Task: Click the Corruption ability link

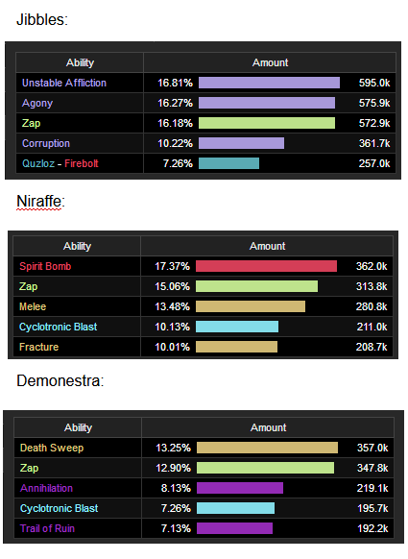Action: pos(46,143)
